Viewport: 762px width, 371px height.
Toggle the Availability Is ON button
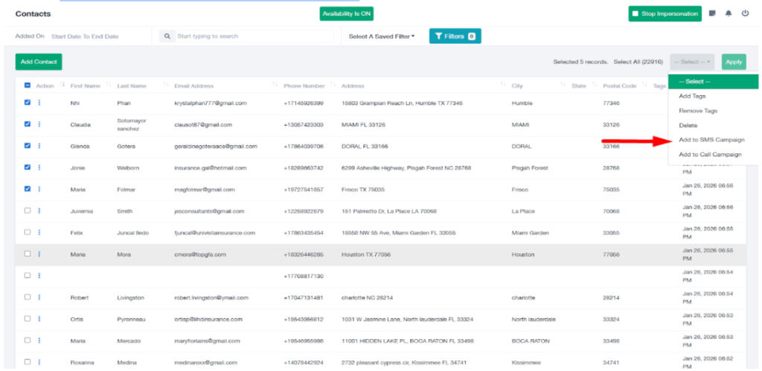coord(346,13)
